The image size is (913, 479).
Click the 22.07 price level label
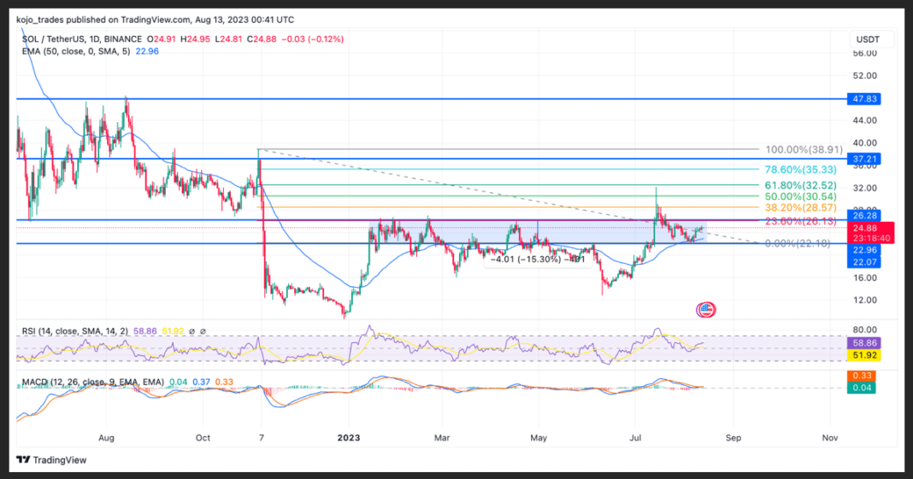(864, 262)
